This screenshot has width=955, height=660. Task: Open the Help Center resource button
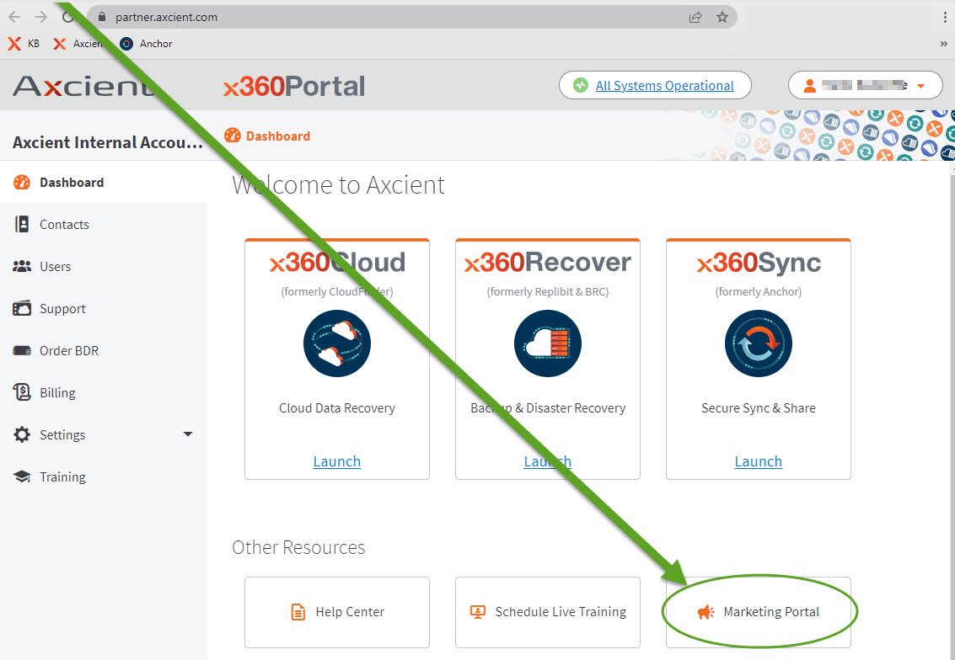click(337, 612)
